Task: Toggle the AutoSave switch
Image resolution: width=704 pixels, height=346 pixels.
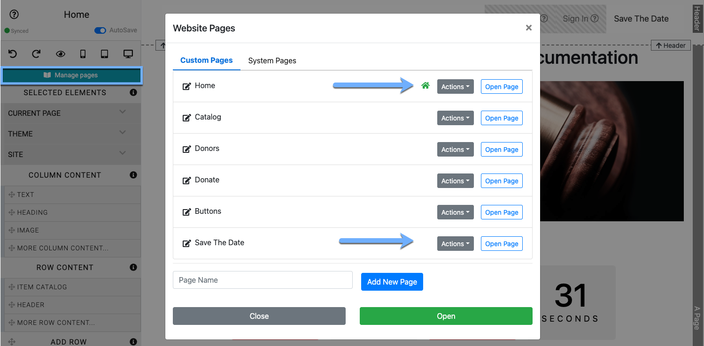Action: tap(100, 30)
